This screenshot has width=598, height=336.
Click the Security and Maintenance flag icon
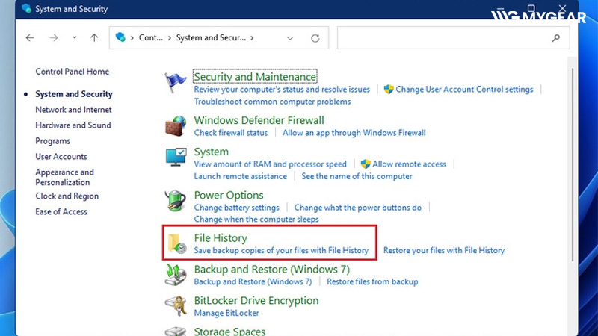[176, 82]
